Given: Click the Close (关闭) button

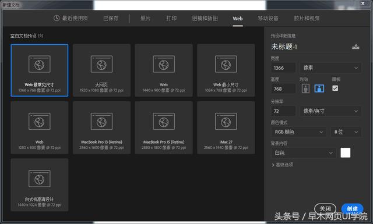Looking at the screenshot, I should (325, 208).
